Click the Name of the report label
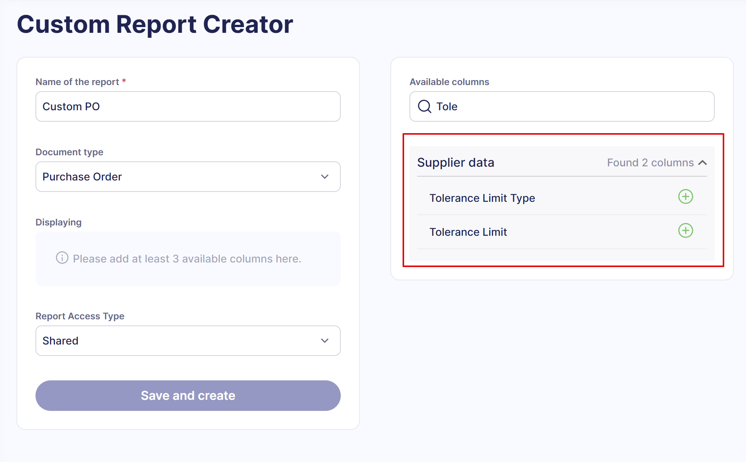 (x=77, y=82)
